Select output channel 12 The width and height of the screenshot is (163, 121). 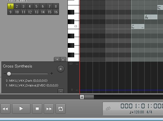pos(30,12)
